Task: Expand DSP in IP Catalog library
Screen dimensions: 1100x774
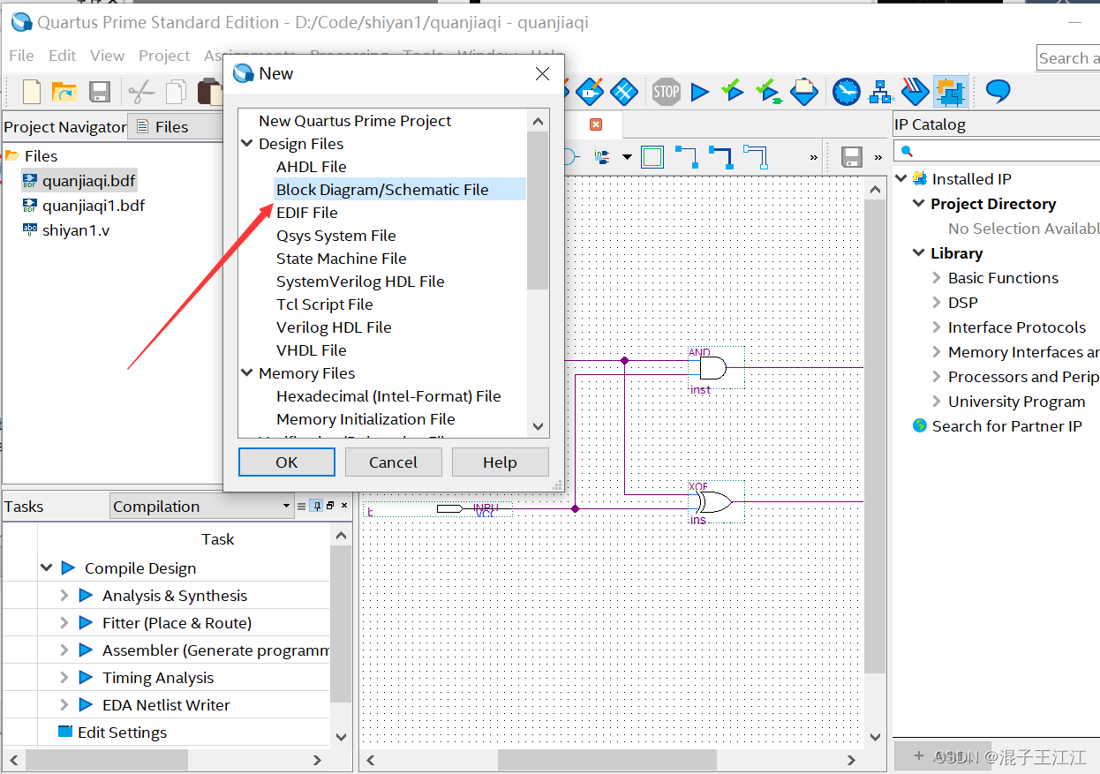Action: tap(937, 303)
